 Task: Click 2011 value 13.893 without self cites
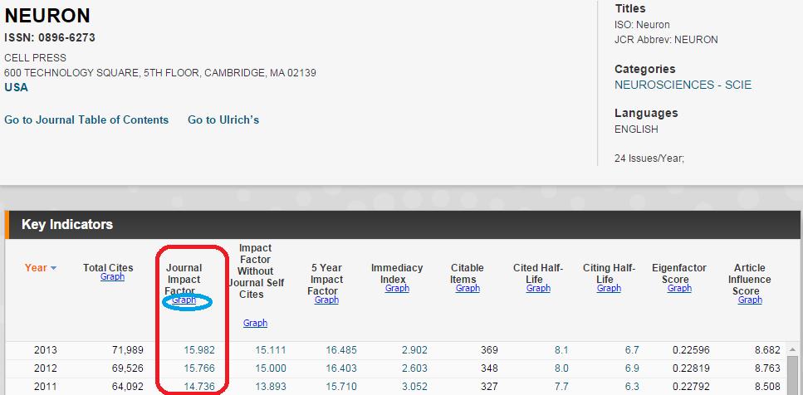click(x=271, y=387)
